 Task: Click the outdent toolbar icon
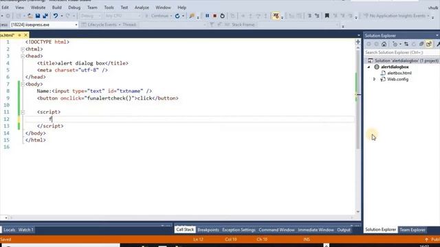tap(317, 16)
